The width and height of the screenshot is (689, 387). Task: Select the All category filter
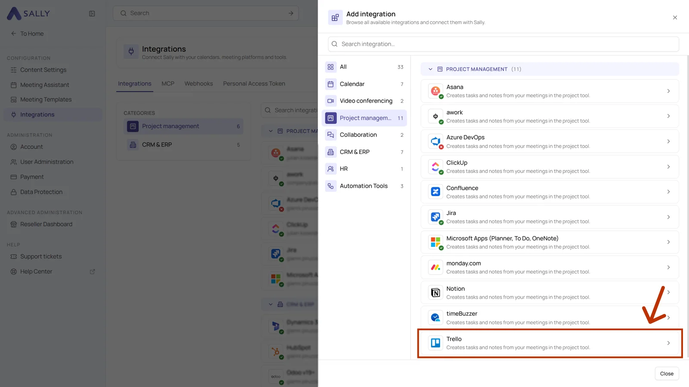(x=364, y=67)
